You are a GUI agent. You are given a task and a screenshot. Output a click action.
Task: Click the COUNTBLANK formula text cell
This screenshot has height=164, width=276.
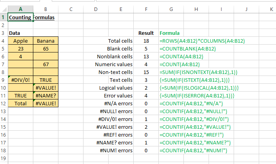point(187,49)
